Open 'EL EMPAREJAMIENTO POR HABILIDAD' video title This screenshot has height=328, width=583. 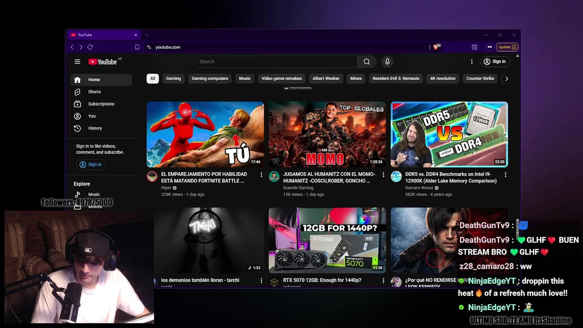tap(204, 178)
